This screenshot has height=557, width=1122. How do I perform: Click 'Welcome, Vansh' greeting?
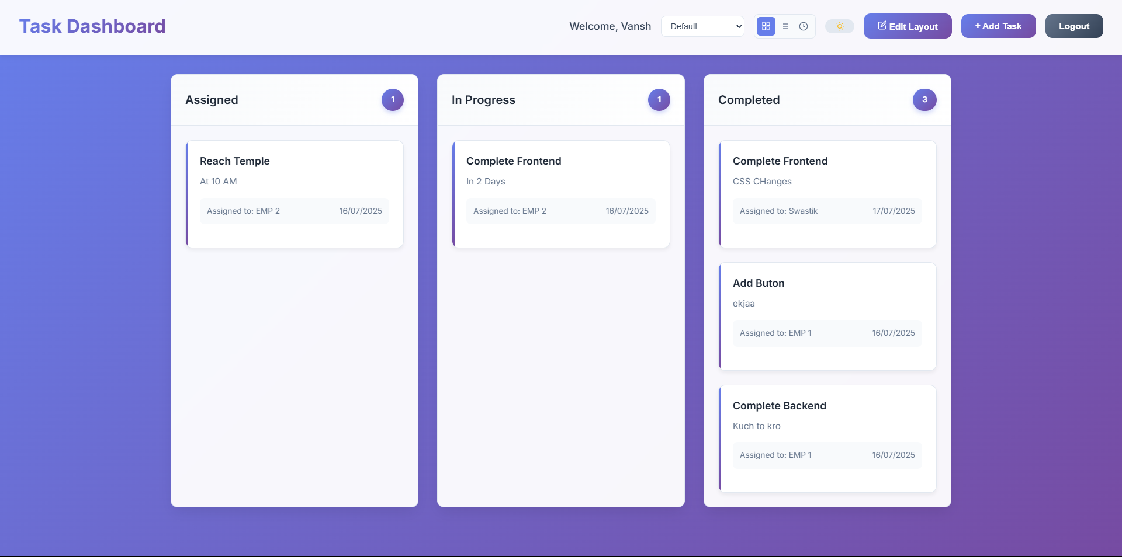pos(610,26)
